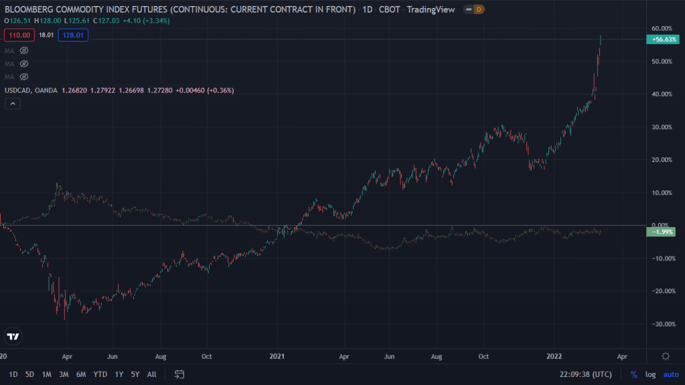Screen dimensions: 685x385
Task: Open chart settings gear icon
Action: point(666,356)
